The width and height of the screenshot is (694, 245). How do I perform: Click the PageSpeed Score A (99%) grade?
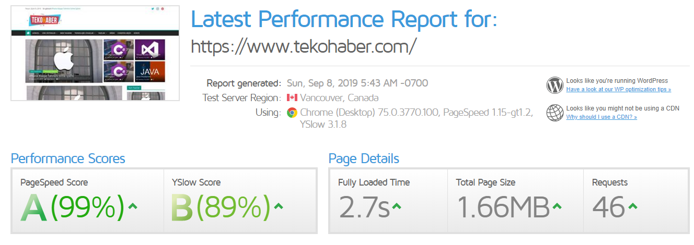[73, 207]
